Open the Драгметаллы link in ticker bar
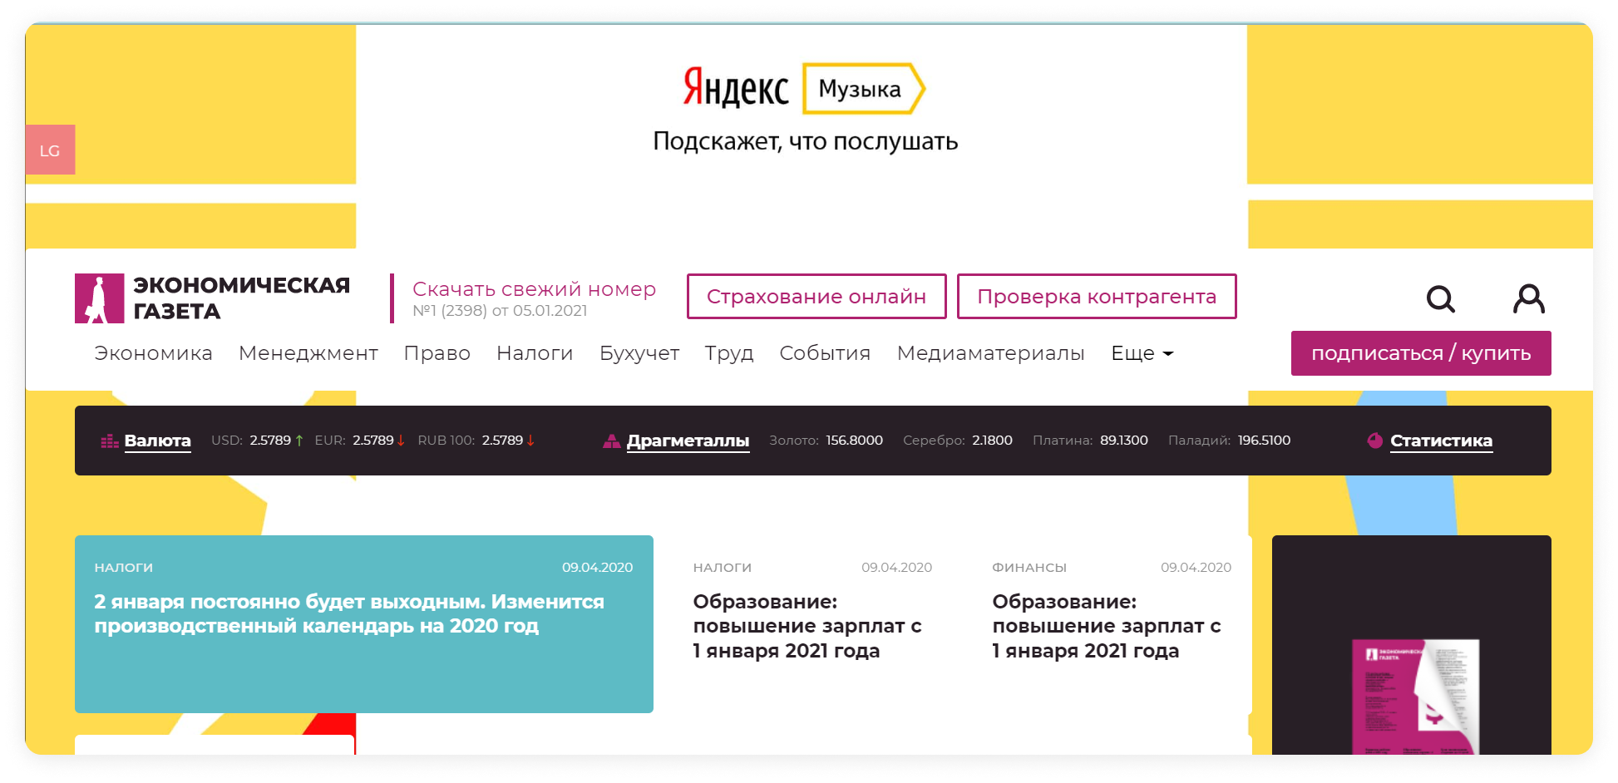The height and width of the screenshot is (783, 1618). 688,441
